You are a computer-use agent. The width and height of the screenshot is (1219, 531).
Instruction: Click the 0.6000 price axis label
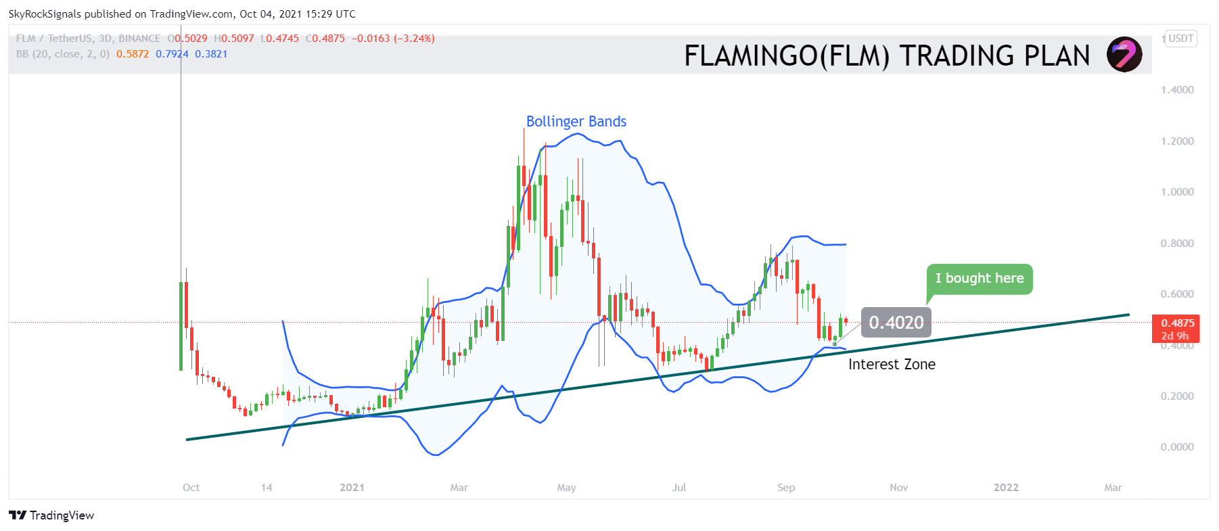pyautogui.click(x=1177, y=294)
